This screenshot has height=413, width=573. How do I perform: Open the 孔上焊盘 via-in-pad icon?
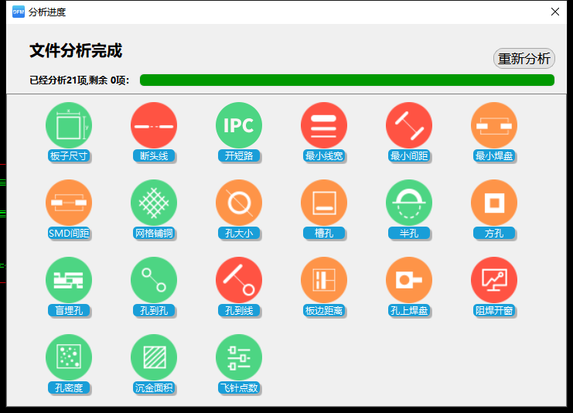tap(409, 280)
